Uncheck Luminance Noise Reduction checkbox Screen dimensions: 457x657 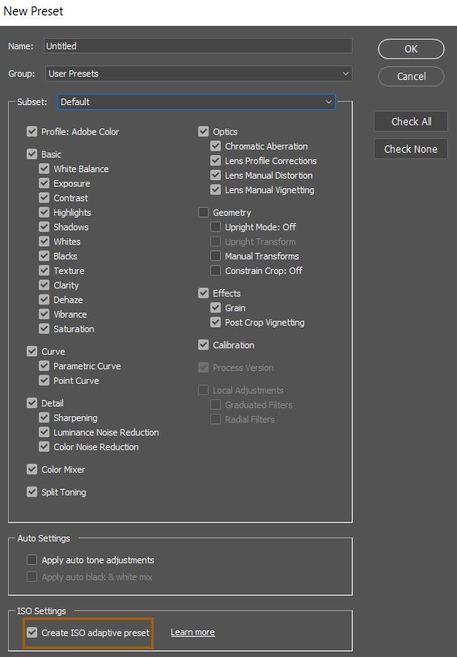(44, 432)
